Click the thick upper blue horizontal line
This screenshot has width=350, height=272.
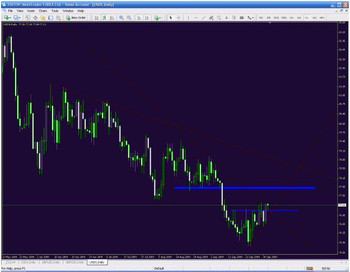point(245,187)
